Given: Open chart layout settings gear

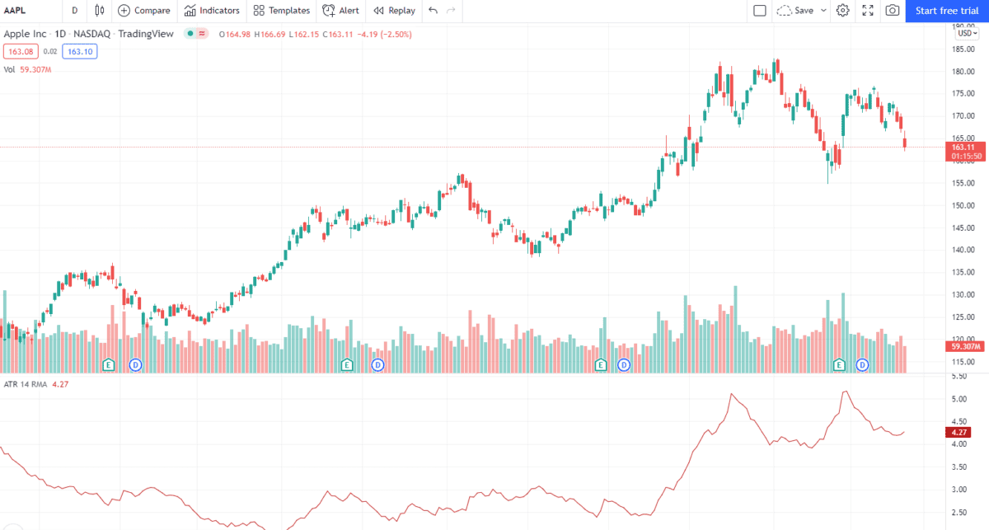Looking at the screenshot, I should coord(842,10).
